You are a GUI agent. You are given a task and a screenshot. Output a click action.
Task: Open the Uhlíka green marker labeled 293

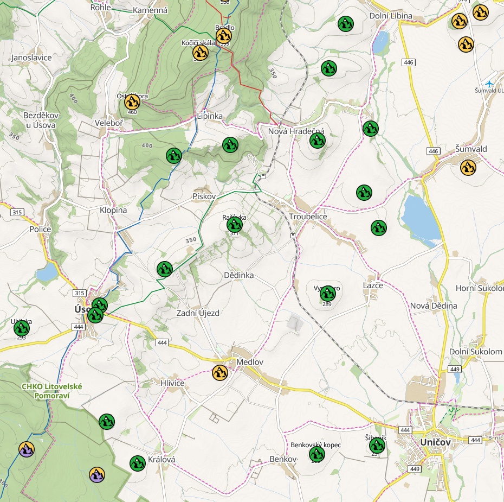[22, 328]
